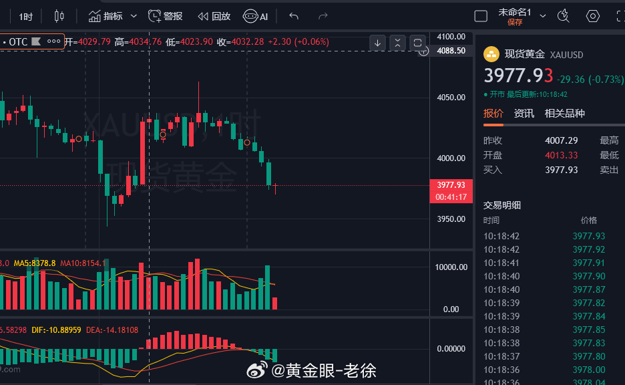Click the XAUUSD ticker text
Viewport: 625px width, 385px height.
[x=566, y=55]
